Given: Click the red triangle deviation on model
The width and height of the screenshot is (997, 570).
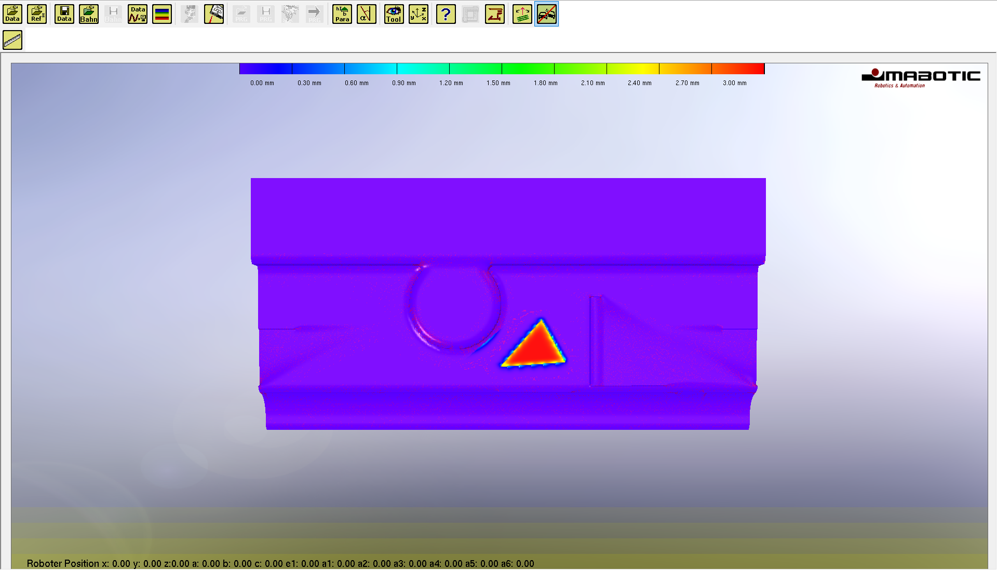Looking at the screenshot, I should click(x=536, y=348).
